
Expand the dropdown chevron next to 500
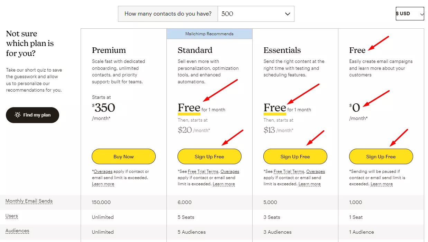[x=287, y=14]
